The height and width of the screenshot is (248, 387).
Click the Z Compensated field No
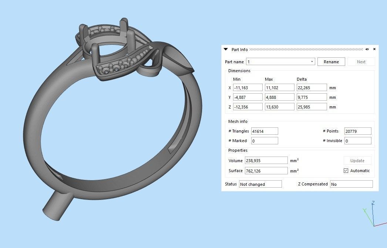[x=351, y=184]
